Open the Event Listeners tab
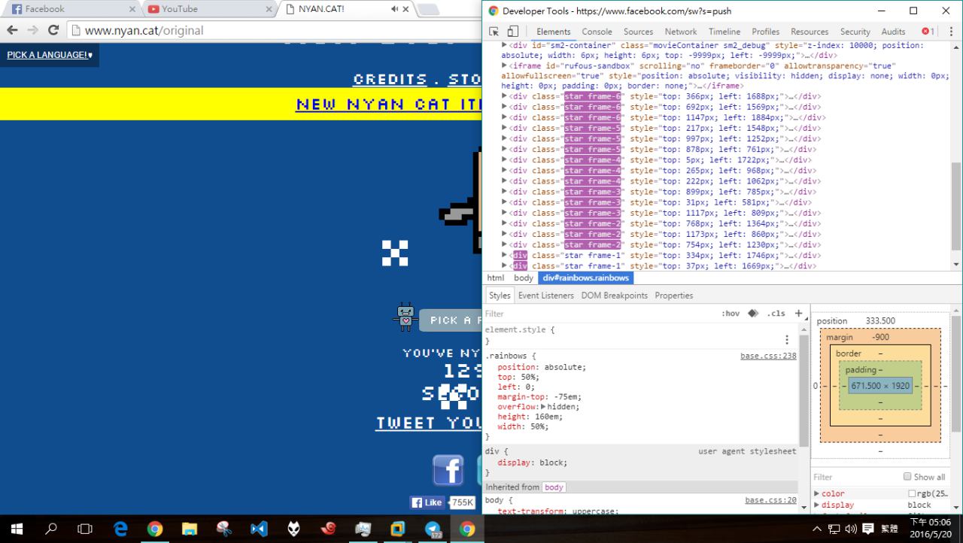963x543 pixels. point(546,296)
